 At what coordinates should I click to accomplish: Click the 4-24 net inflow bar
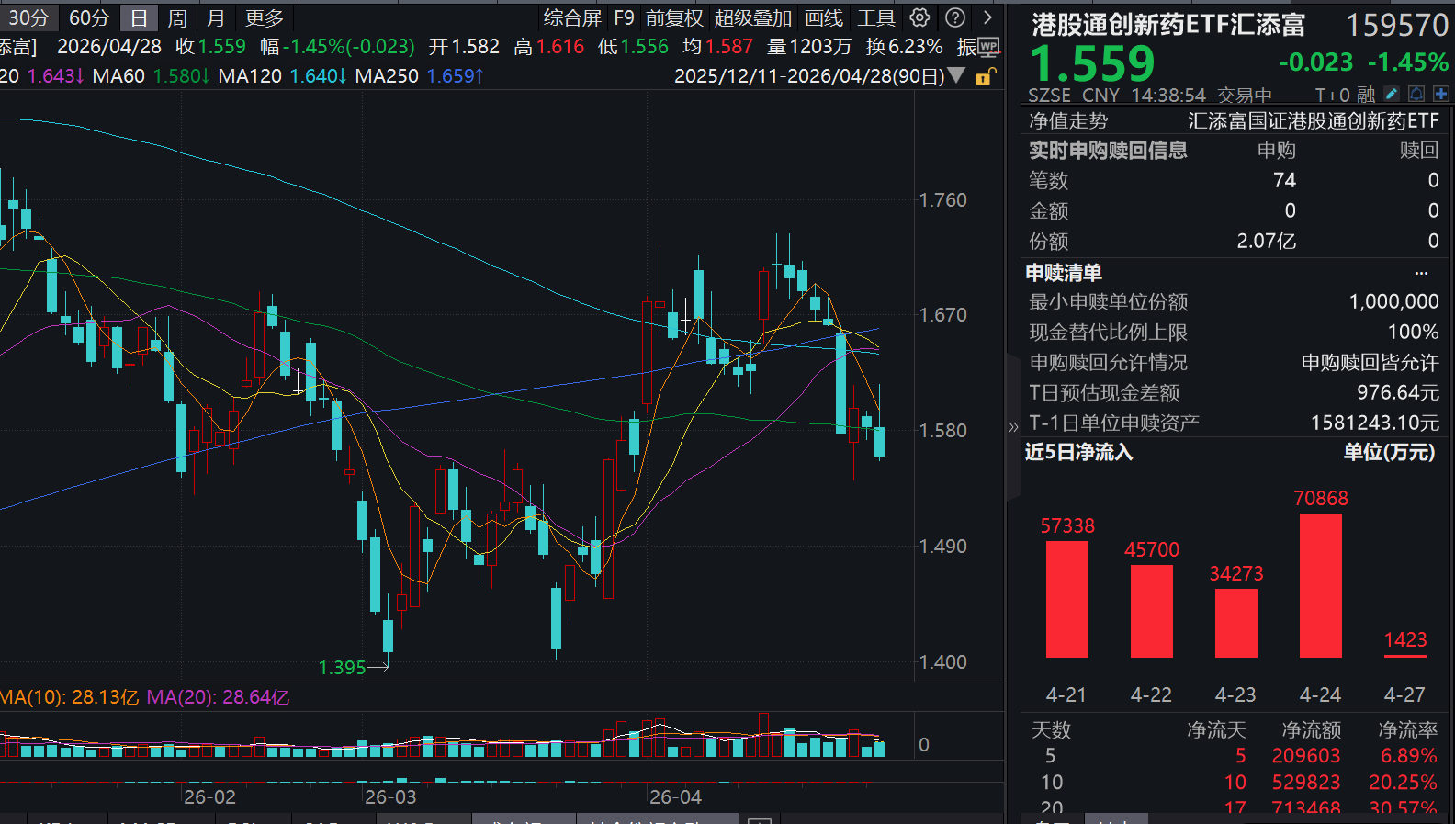(1321, 585)
